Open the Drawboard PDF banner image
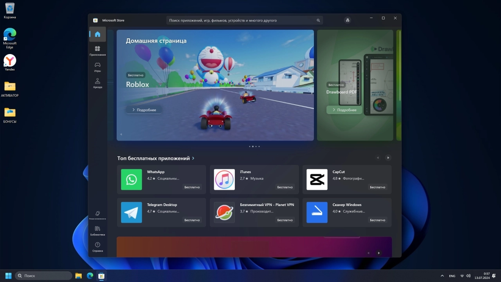Viewport: 501px width, 282px height. click(x=355, y=85)
